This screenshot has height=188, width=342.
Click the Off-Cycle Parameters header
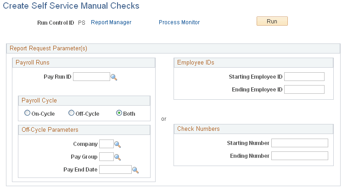click(x=84, y=130)
